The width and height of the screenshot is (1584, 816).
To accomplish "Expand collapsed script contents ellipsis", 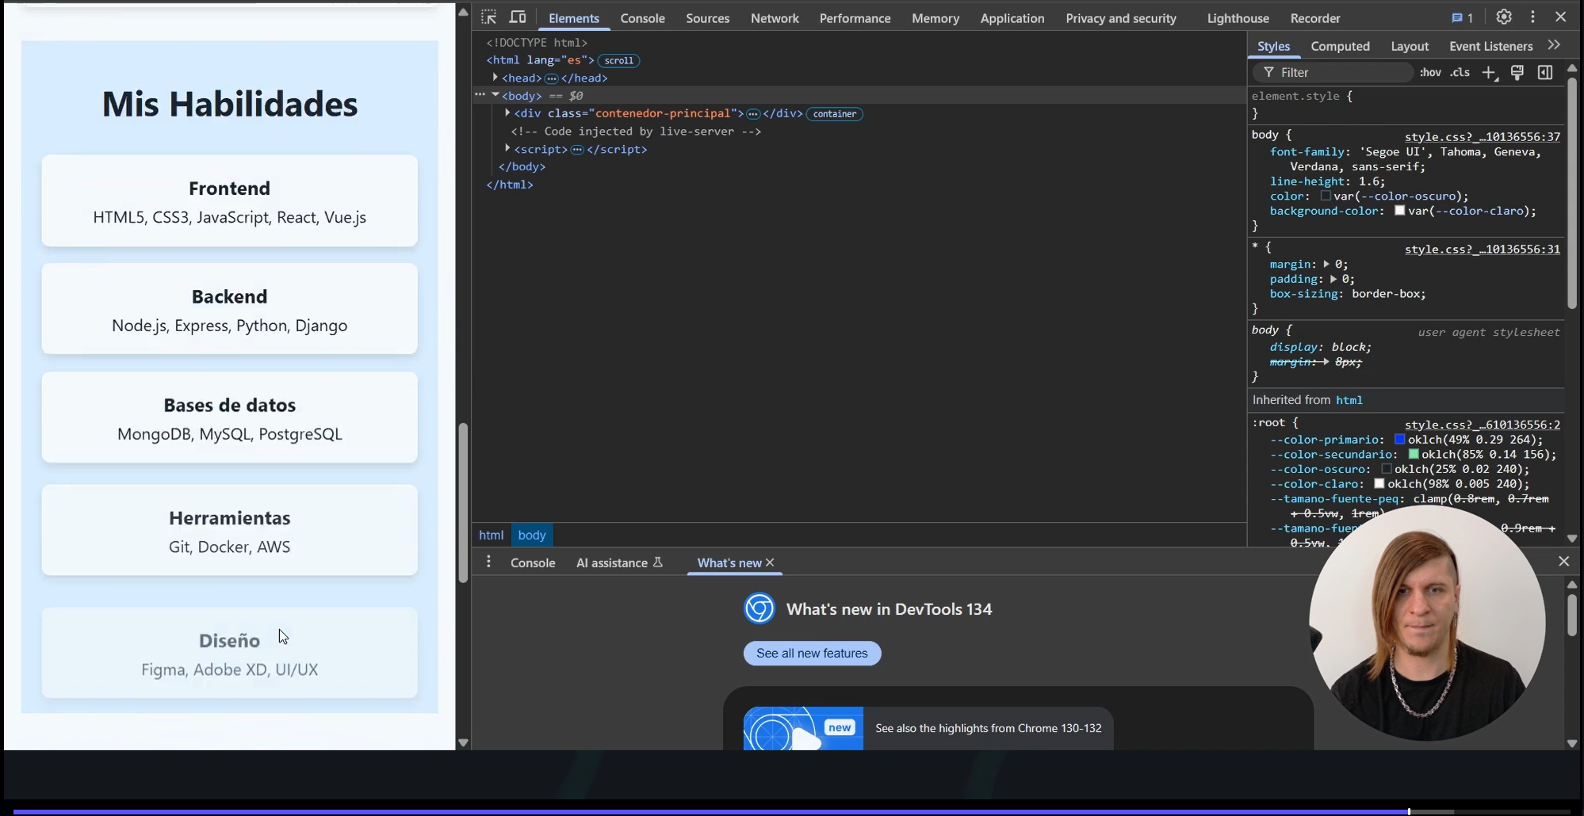I will (577, 150).
